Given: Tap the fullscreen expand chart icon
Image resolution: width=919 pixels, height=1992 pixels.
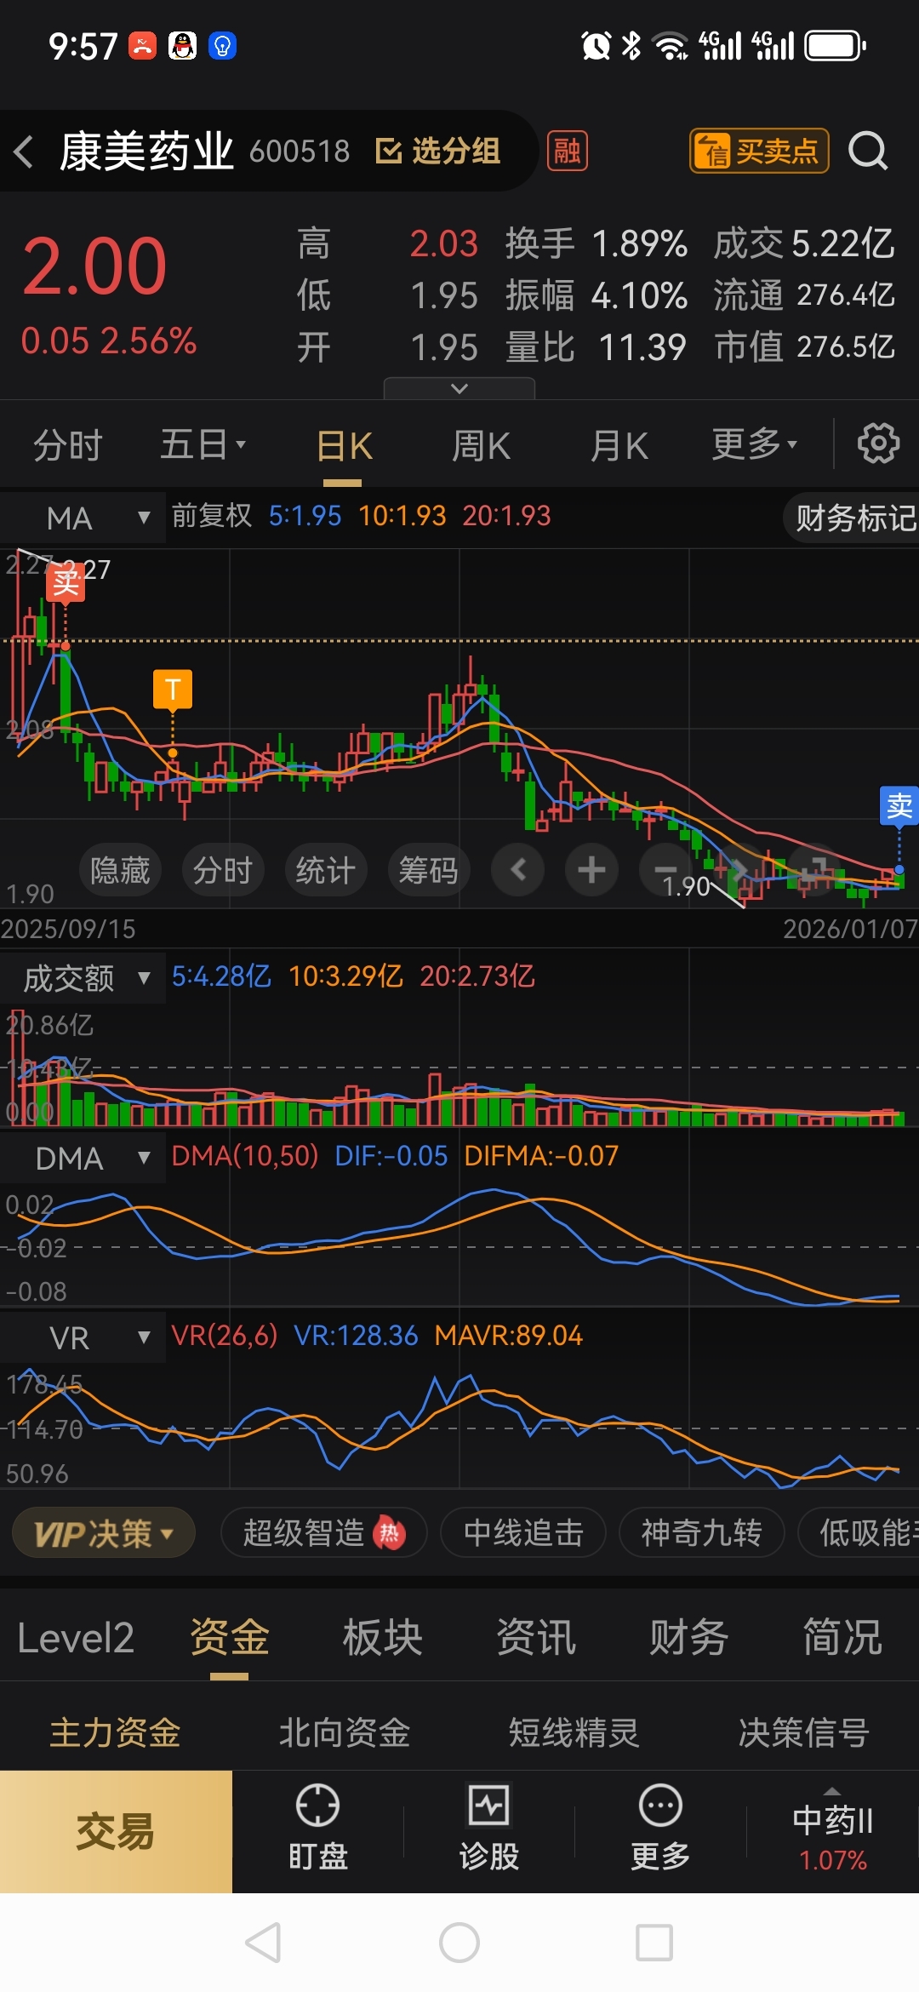Looking at the screenshot, I should [814, 870].
